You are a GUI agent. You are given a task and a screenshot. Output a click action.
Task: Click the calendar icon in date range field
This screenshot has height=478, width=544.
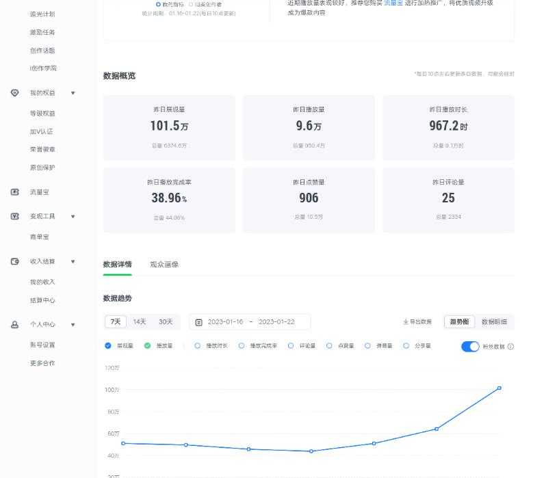198,322
